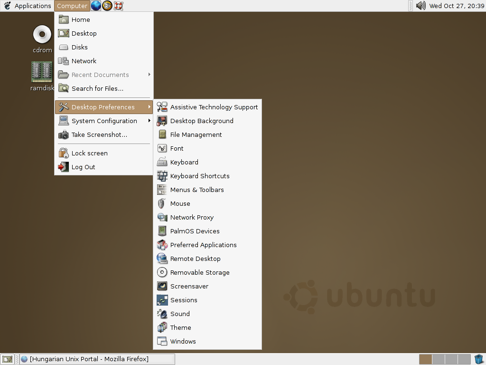Click the File Management cabinet icon
Viewport: 486px width, 365px height.
[162, 134]
